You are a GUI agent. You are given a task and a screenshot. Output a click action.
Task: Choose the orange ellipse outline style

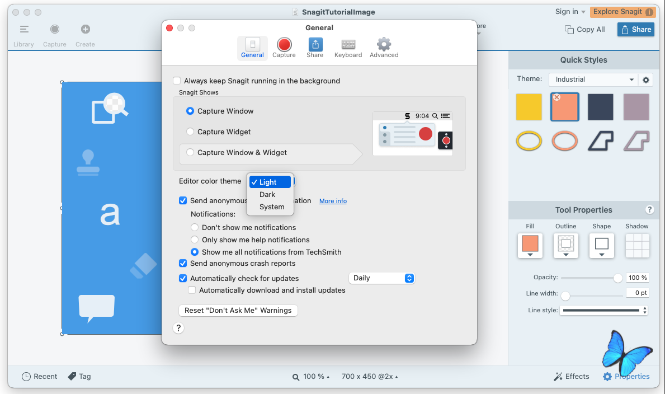[565, 140]
